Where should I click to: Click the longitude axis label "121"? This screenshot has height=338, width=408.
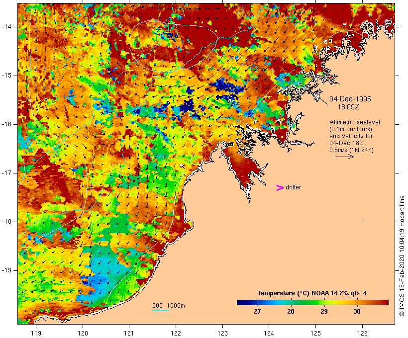point(129,333)
